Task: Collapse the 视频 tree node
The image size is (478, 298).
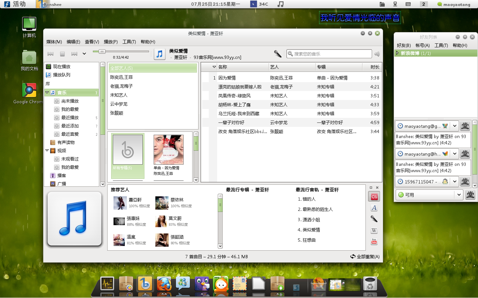Action: click(x=47, y=151)
